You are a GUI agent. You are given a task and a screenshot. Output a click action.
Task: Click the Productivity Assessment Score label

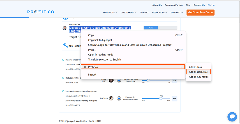(130, 98)
